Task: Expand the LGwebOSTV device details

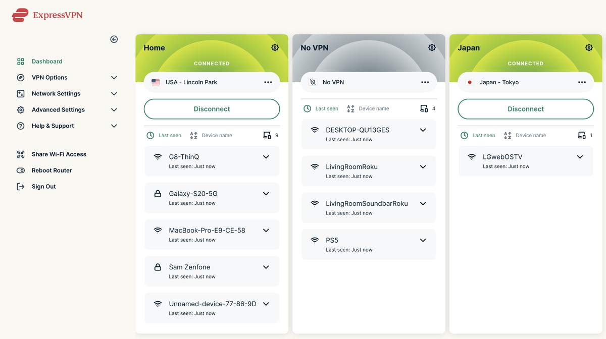Action: coord(580,157)
